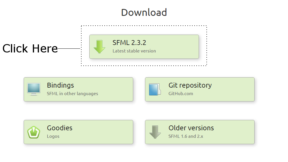This screenshot has height=162, width=288.
Task: Click the green SFML logo Goodies icon
Action: [x=34, y=132]
